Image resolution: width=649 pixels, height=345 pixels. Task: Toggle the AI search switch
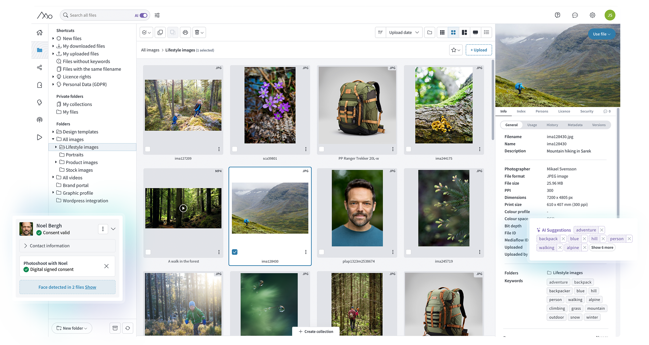click(x=143, y=15)
